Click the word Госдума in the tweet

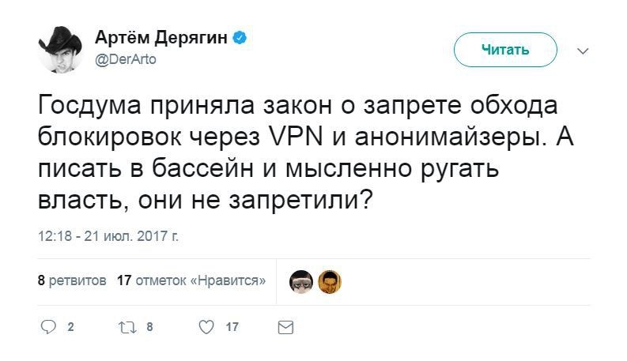tap(90, 107)
